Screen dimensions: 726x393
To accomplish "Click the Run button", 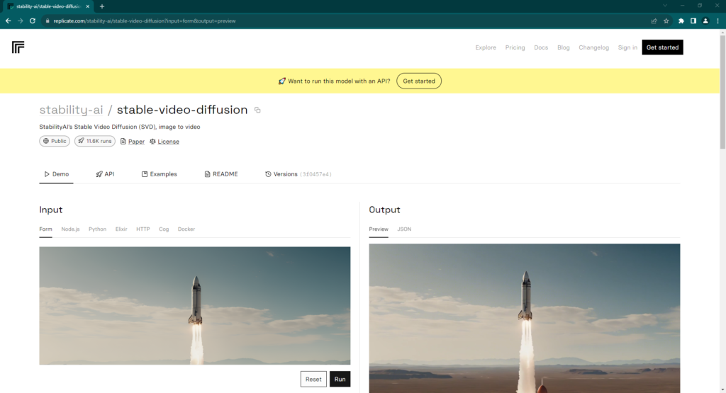I will click(x=340, y=379).
